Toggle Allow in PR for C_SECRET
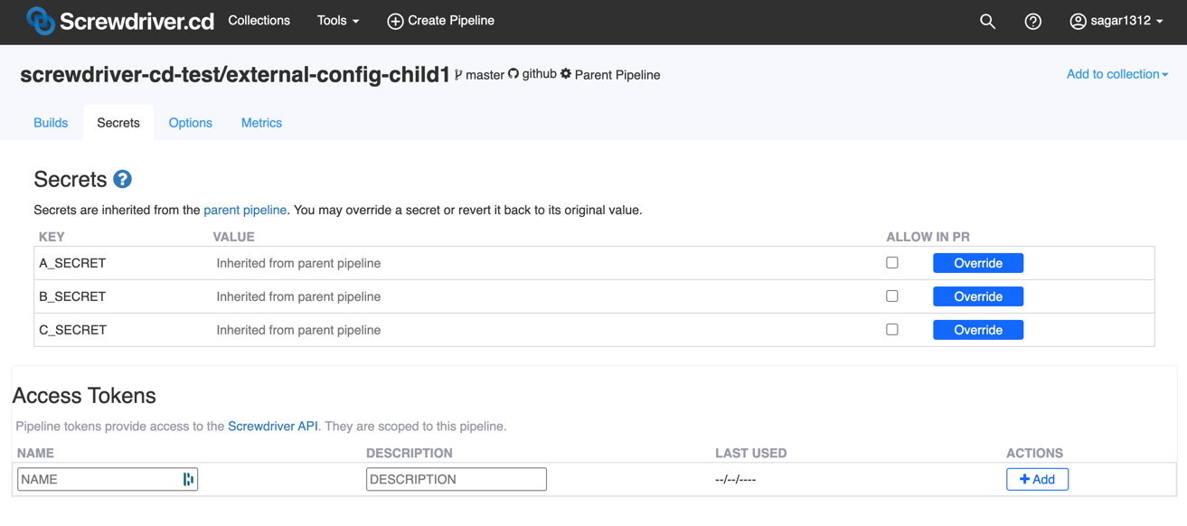This screenshot has height=526, width=1187. point(892,329)
